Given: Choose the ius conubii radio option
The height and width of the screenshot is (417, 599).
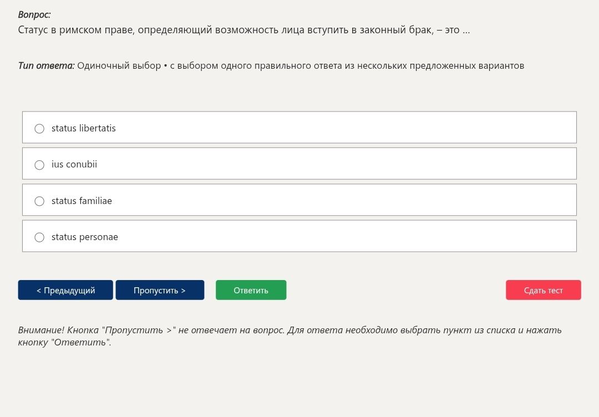Looking at the screenshot, I should [x=39, y=165].
